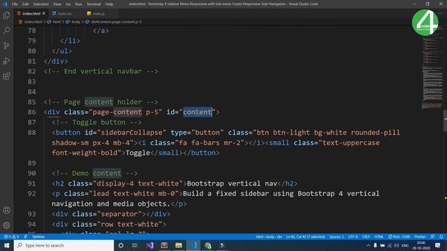Open File Explorer in taskbar
Image resolution: width=447 pixels, height=251 pixels.
[x=179, y=245]
